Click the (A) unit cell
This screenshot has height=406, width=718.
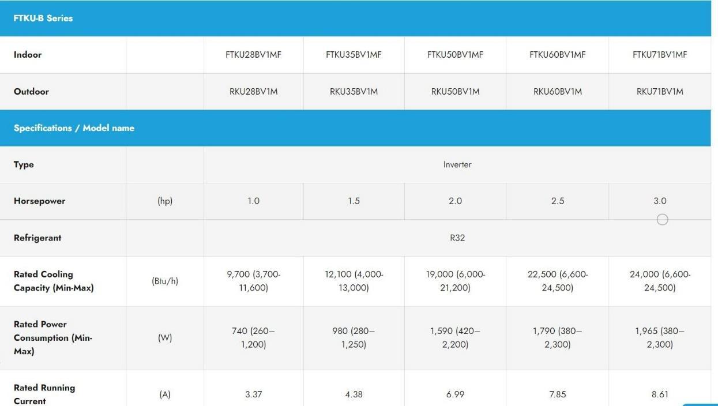[165, 395]
